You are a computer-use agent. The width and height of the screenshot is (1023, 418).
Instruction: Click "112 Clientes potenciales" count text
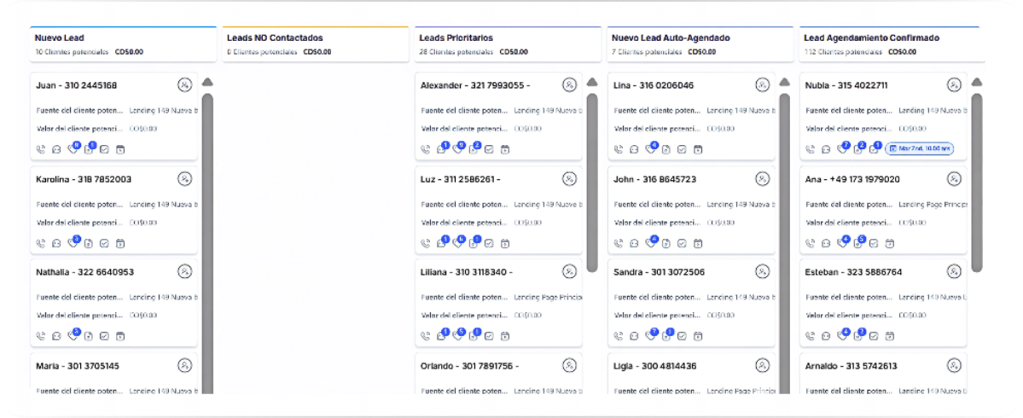843,51
